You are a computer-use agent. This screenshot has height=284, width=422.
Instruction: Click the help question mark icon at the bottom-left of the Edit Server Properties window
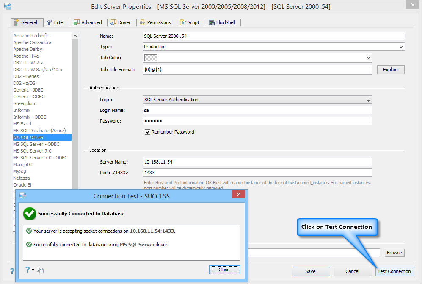[12, 271]
